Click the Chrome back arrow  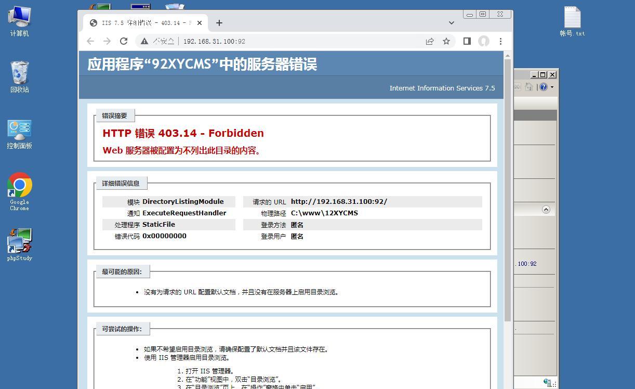click(x=90, y=41)
